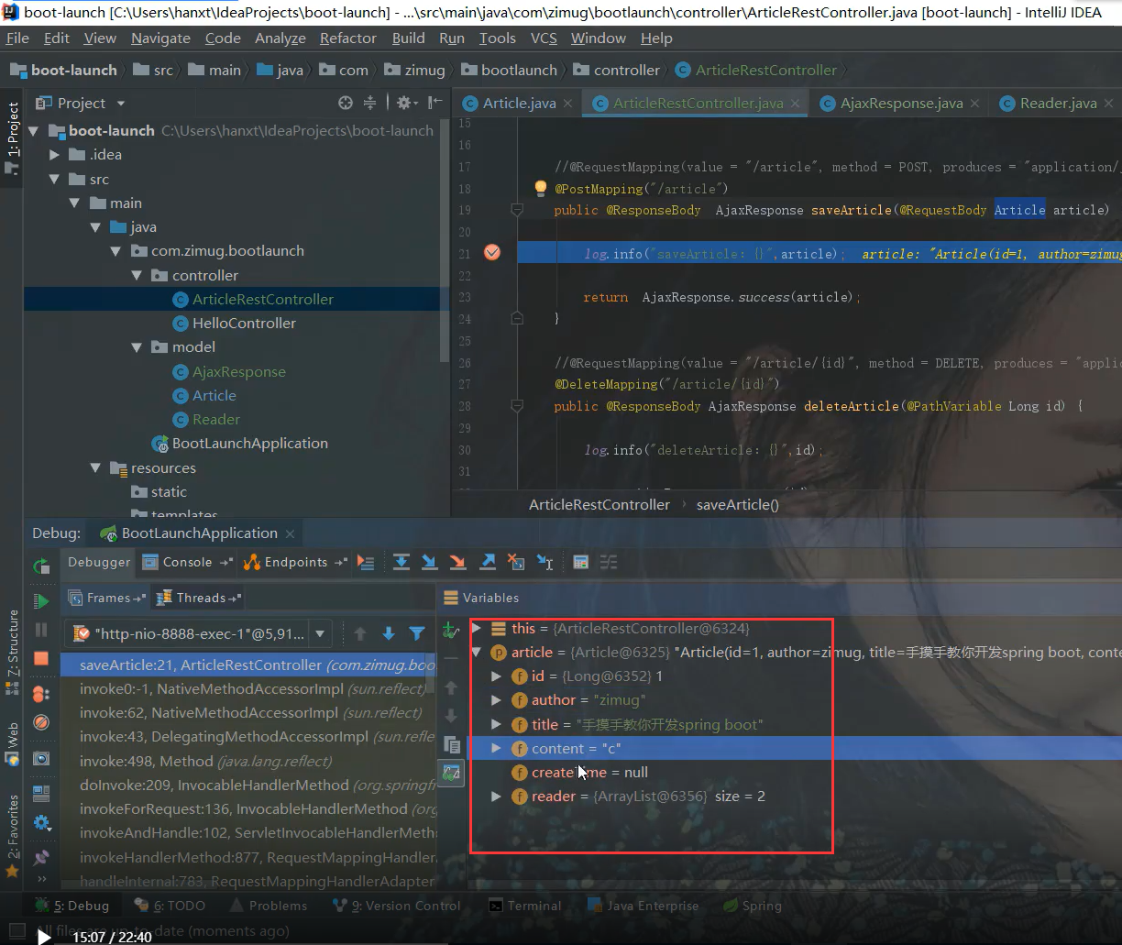Click Collapse All in Project panel header
The height and width of the screenshot is (945, 1122).
[370, 103]
